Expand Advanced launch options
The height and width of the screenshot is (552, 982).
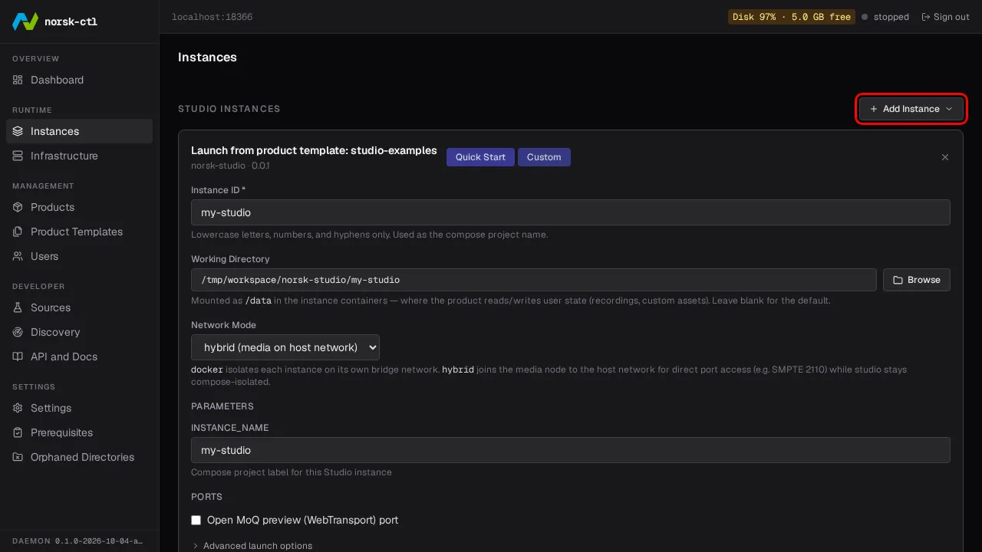(x=252, y=546)
